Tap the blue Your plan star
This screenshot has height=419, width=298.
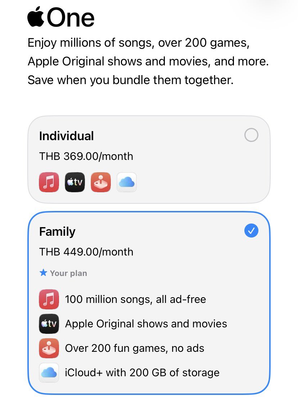click(x=43, y=273)
